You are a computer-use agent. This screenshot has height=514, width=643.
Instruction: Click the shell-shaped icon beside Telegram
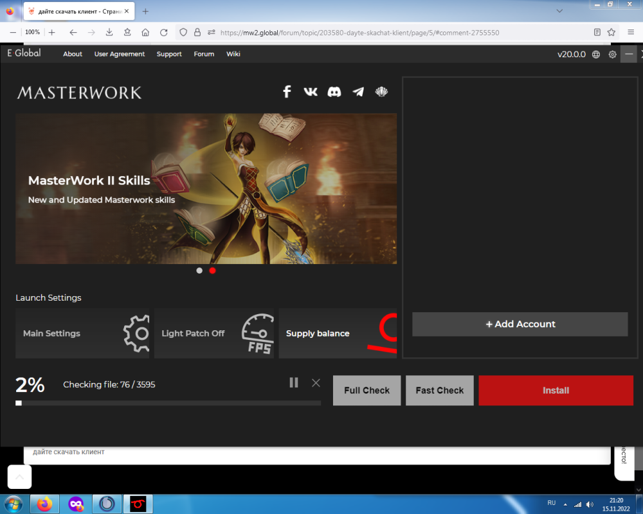pos(381,92)
